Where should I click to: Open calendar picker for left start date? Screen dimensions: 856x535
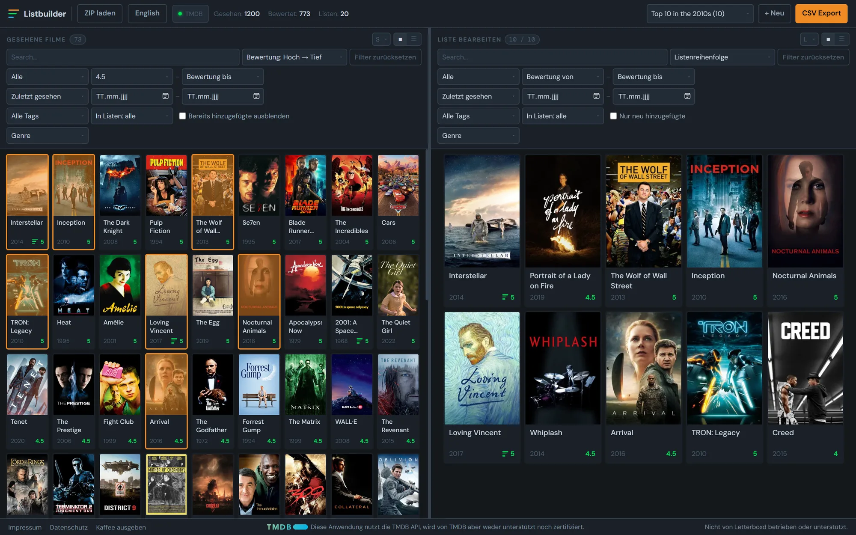coord(165,96)
